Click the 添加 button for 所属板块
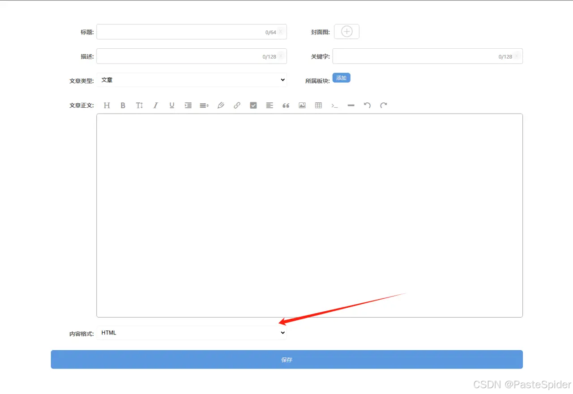The image size is (573, 394). 341,78
